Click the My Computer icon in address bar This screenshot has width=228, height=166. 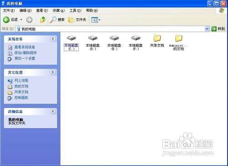pos(19,29)
